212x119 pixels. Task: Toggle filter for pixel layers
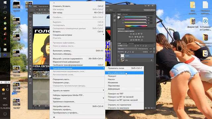pos(135,46)
